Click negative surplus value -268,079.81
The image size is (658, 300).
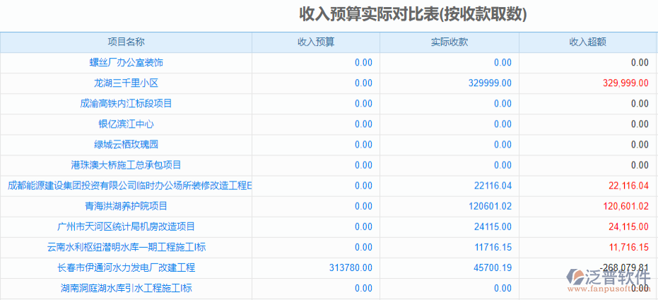point(625,268)
